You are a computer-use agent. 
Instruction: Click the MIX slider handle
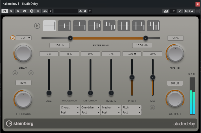[x=153, y=77]
